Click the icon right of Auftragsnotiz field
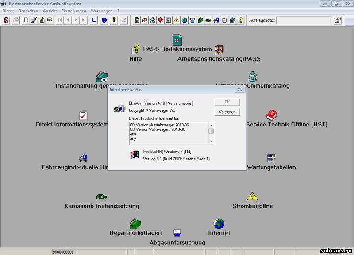The width and height of the screenshot is (354, 255). (x=338, y=20)
